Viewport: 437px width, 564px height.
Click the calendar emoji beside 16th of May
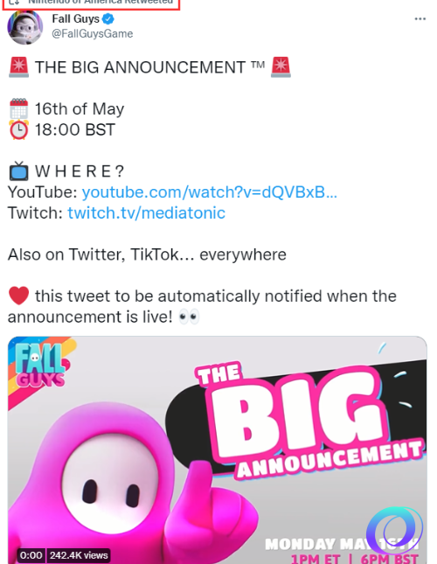click(x=18, y=108)
